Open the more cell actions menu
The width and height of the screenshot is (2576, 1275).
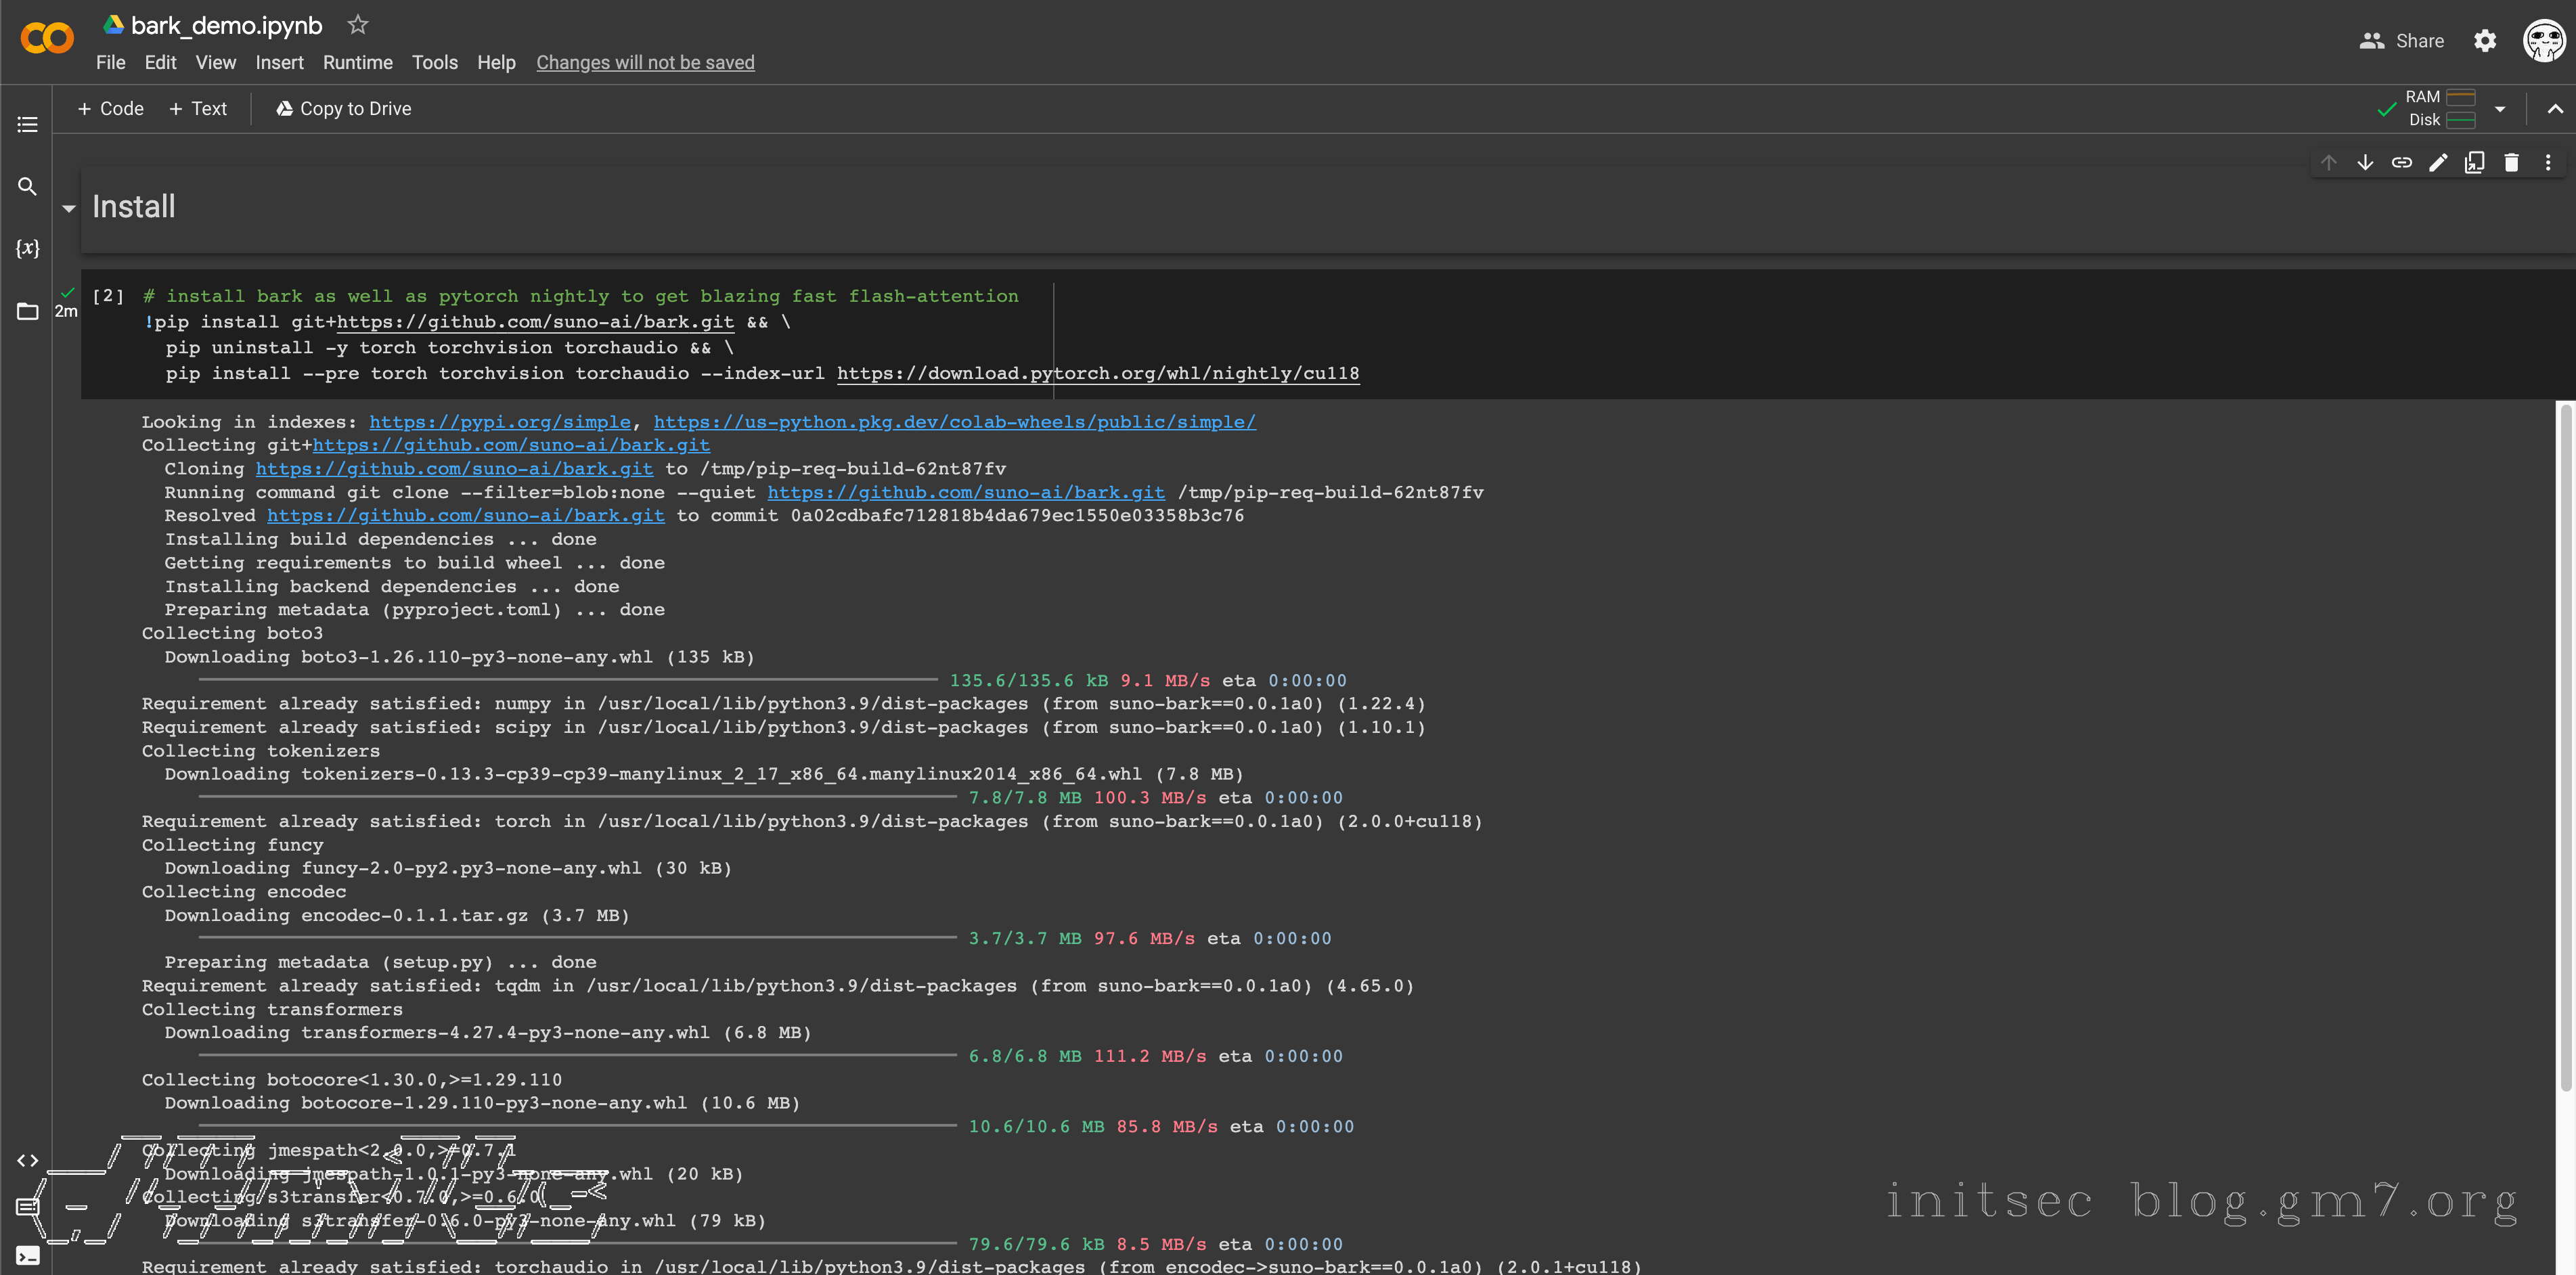coord(2547,163)
